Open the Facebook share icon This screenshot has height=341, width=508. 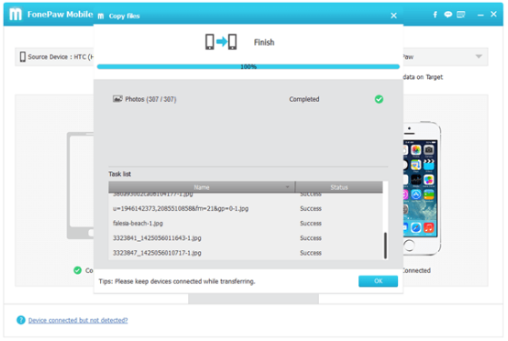435,15
